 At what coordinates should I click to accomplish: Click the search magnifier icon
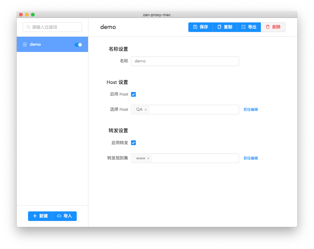point(28,27)
